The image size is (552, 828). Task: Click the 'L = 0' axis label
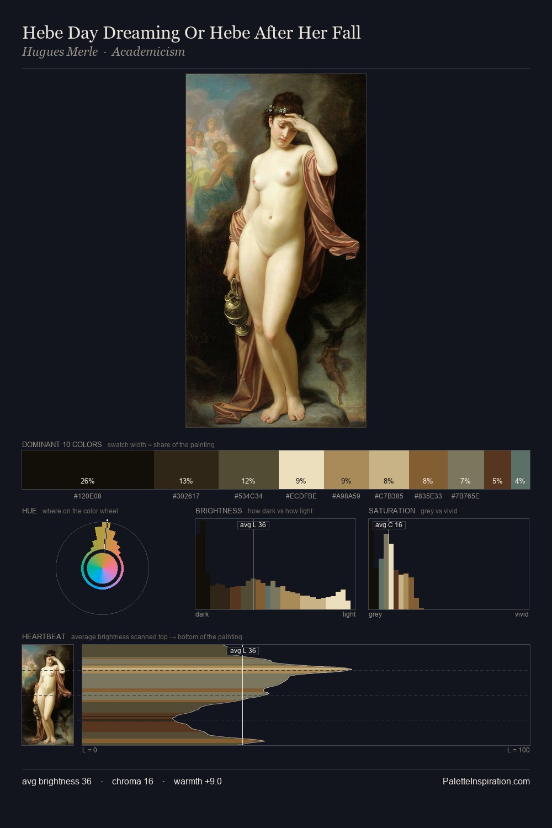pos(89,750)
